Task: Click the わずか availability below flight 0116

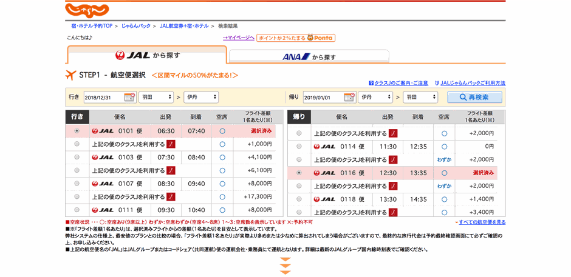Action: pos(444,186)
